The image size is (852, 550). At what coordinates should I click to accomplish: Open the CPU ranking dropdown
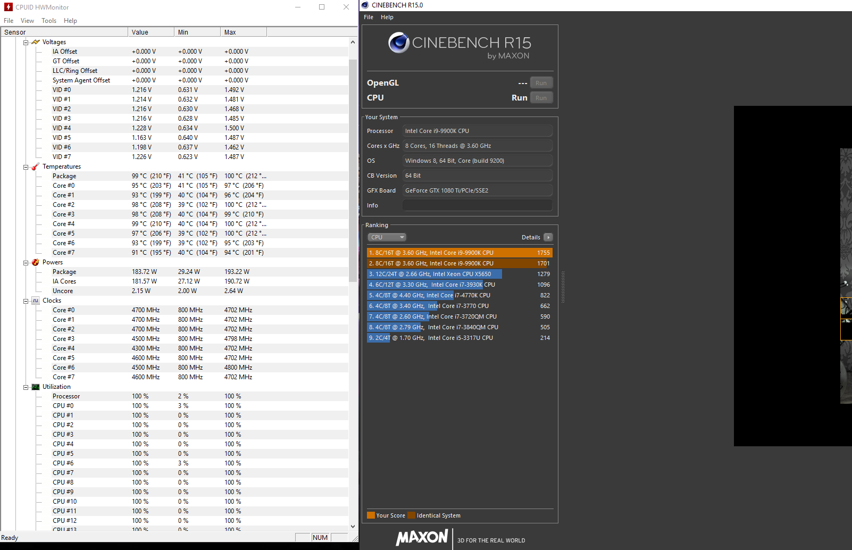click(x=387, y=237)
